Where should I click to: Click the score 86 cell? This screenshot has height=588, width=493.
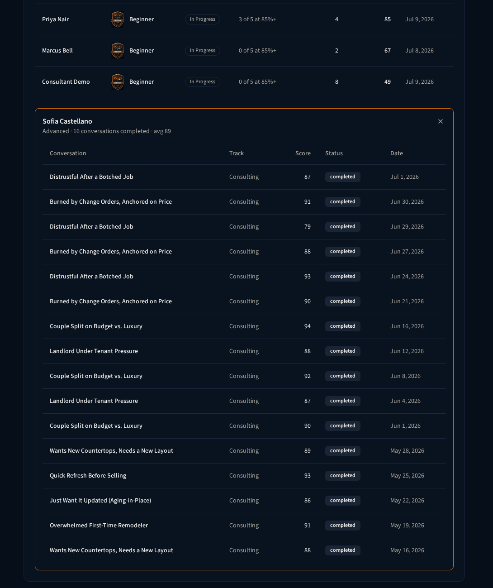pos(308,501)
